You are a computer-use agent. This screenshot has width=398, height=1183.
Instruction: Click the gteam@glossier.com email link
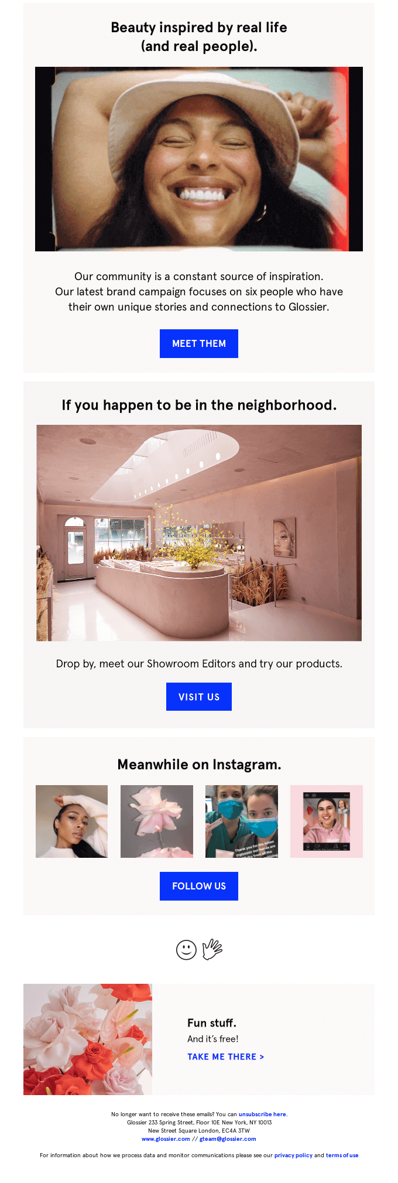228,1138
